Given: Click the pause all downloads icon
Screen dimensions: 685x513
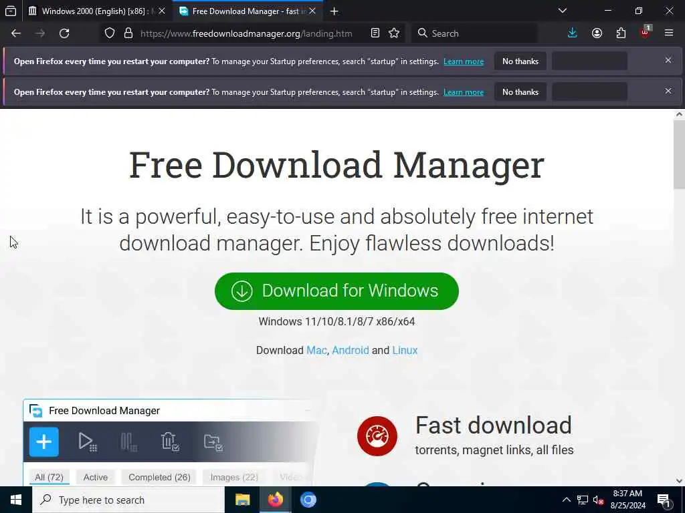Looking at the screenshot, I should click(x=129, y=442).
